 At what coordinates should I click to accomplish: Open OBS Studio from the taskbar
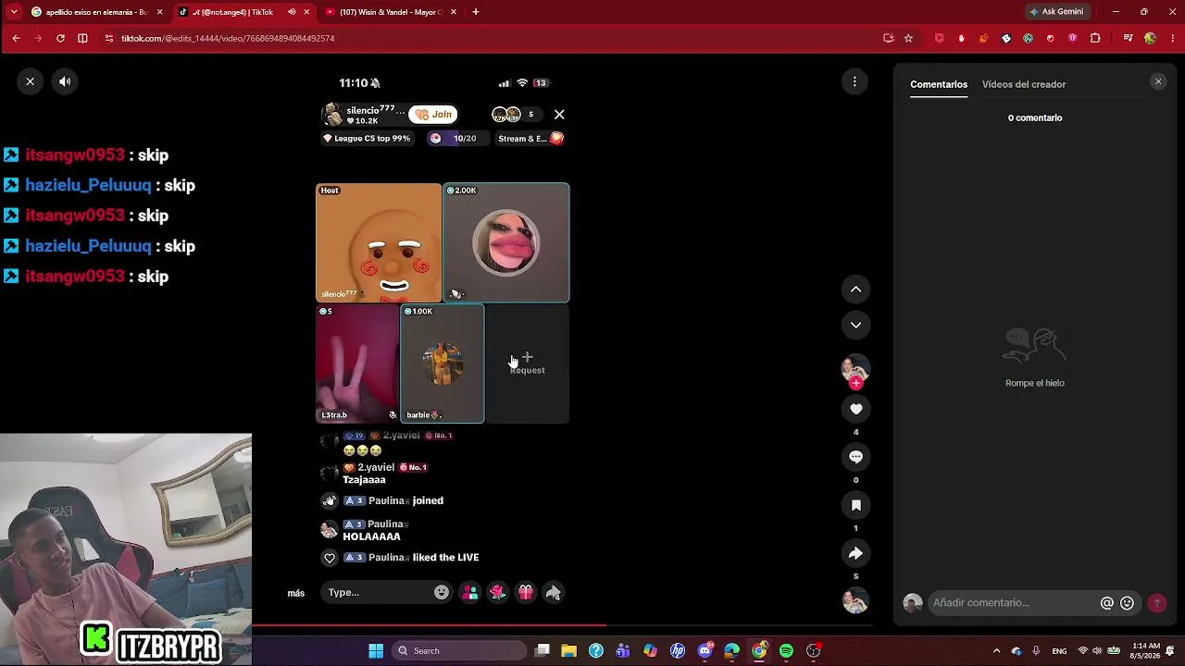[x=814, y=651]
